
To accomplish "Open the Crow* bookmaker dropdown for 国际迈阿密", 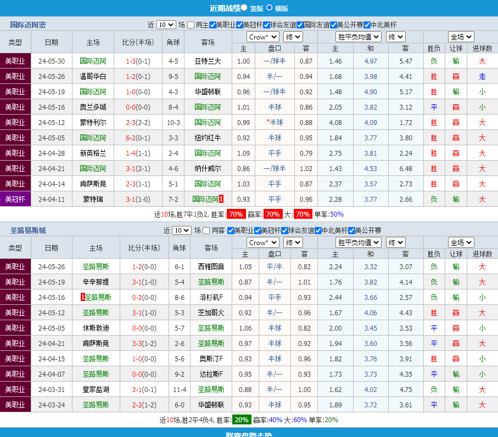I will (x=263, y=37).
